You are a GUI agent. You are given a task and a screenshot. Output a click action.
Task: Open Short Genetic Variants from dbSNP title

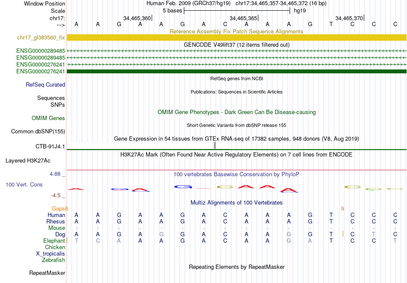pyautogui.click(x=236, y=125)
